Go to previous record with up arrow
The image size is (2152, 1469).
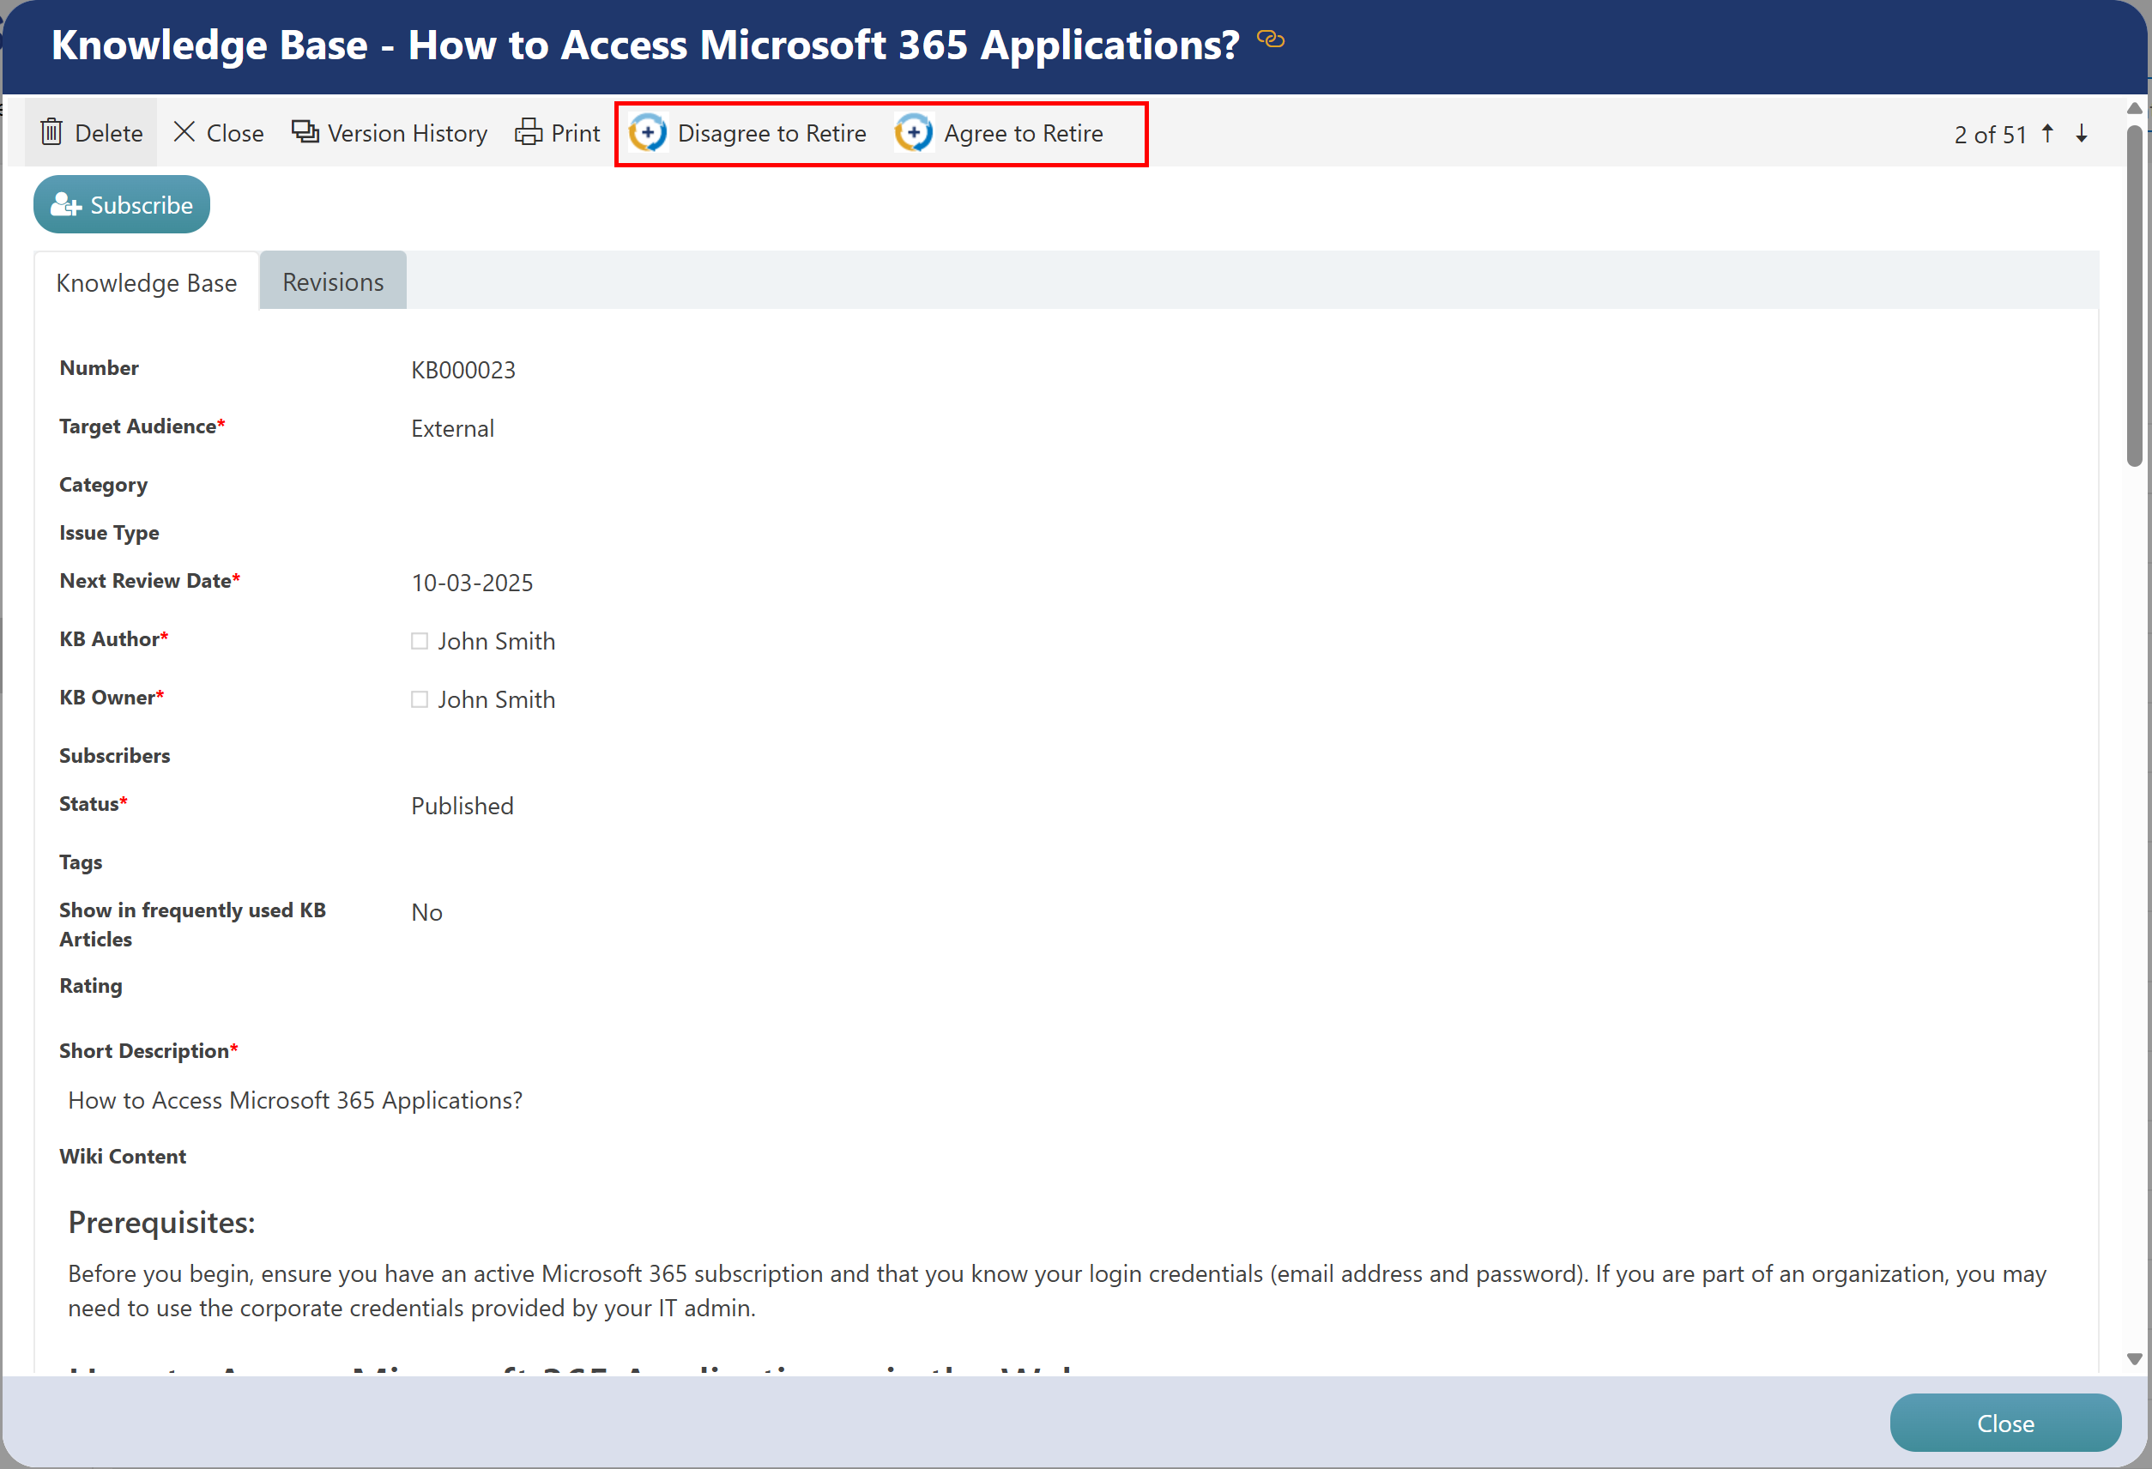pos(2048,133)
